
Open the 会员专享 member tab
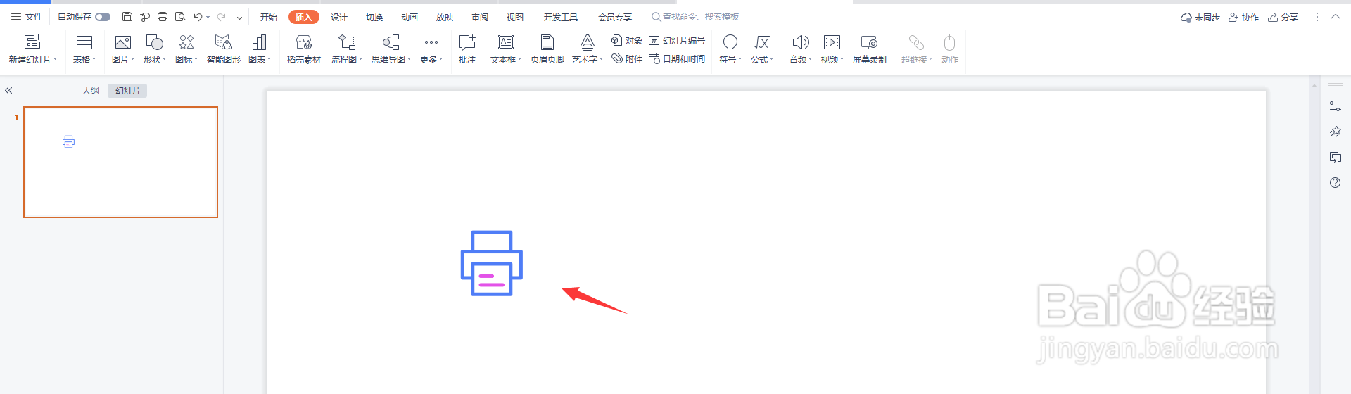615,17
